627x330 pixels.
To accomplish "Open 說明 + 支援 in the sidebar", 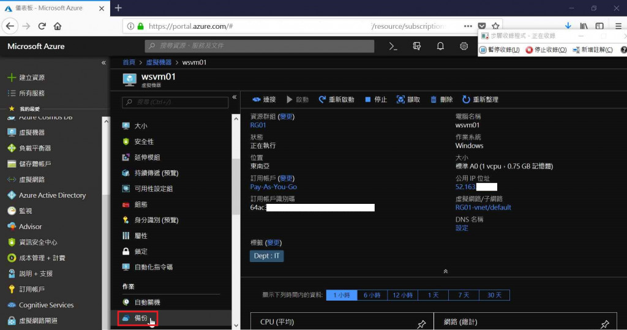I will tap(31, 274).
